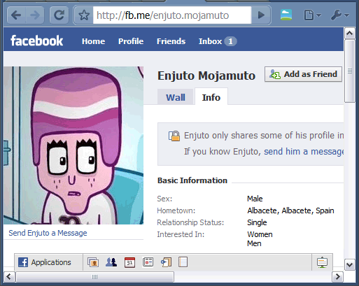This screenshot has height=286, width=359.
Task: Bookmark this page with the star icon
Action: (x=84, y=15)
